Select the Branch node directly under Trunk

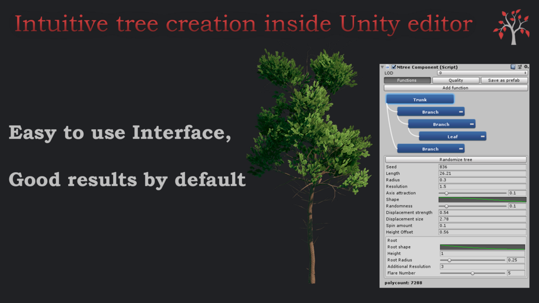tap(431, 112)
